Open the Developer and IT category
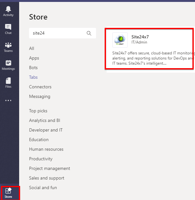This screenshot has height=200, width=195. (x=46, y=130)
